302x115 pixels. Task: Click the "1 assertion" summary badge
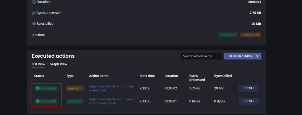click(x=228, y=35)
